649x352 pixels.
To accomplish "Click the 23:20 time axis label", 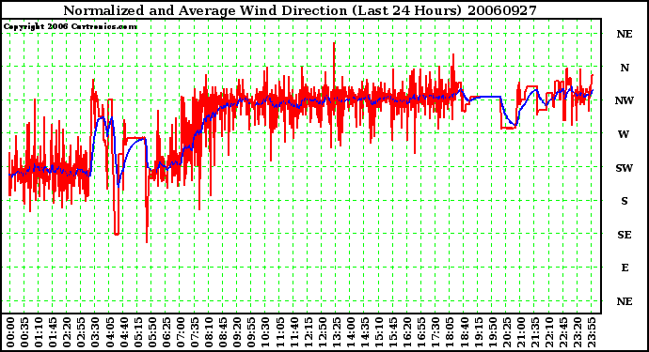I will pos(577,332).
